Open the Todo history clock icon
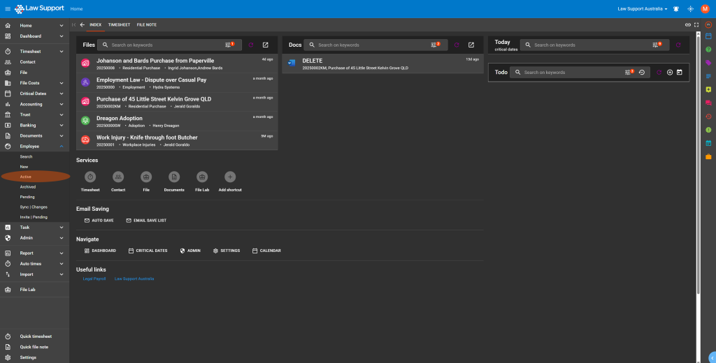Screen dimensions: 716x363 coord(641,72)
